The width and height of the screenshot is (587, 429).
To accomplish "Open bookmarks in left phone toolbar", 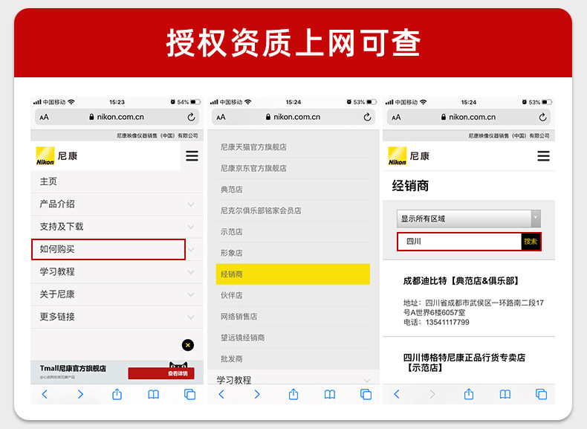I will pos(154,394).
